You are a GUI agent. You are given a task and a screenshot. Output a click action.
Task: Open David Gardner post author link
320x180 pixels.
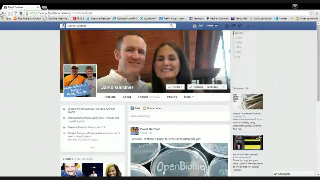150,129
